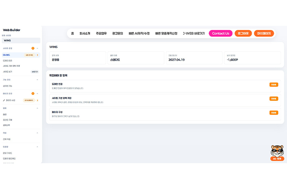Go to 빠른 AI제작/수정 menu item

tap(139, 33)
